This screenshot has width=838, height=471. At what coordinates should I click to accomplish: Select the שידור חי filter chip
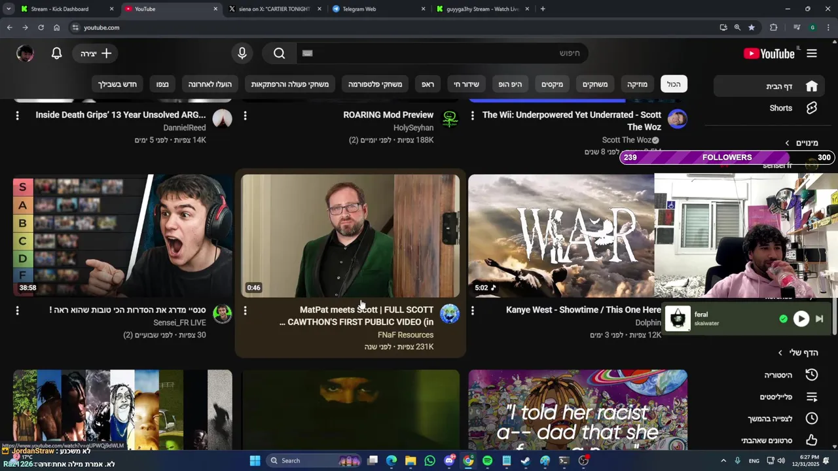pos(467,84)
